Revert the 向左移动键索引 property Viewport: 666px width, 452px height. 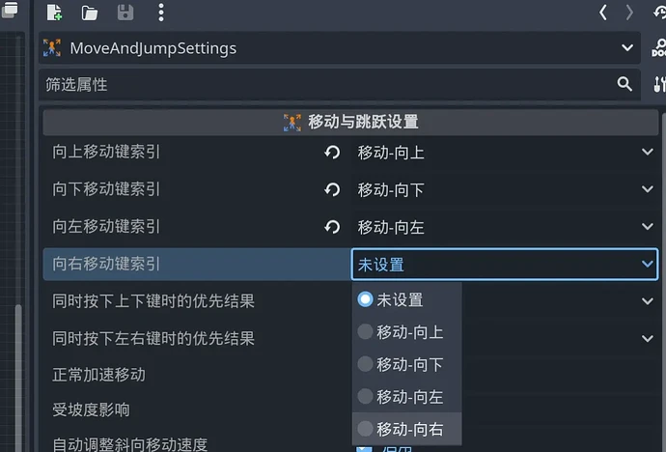pos(332,227)
